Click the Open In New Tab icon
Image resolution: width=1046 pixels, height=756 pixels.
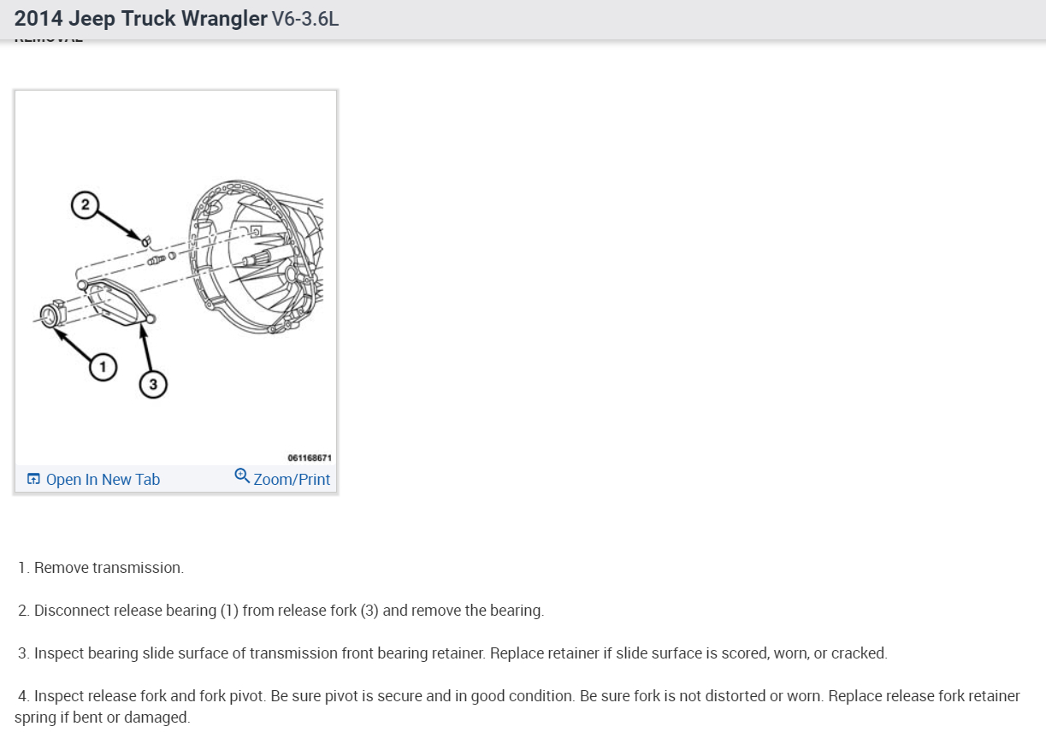(33, 479)
